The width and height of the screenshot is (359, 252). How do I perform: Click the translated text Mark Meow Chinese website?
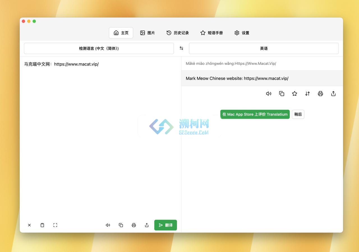tap(237, 78)
